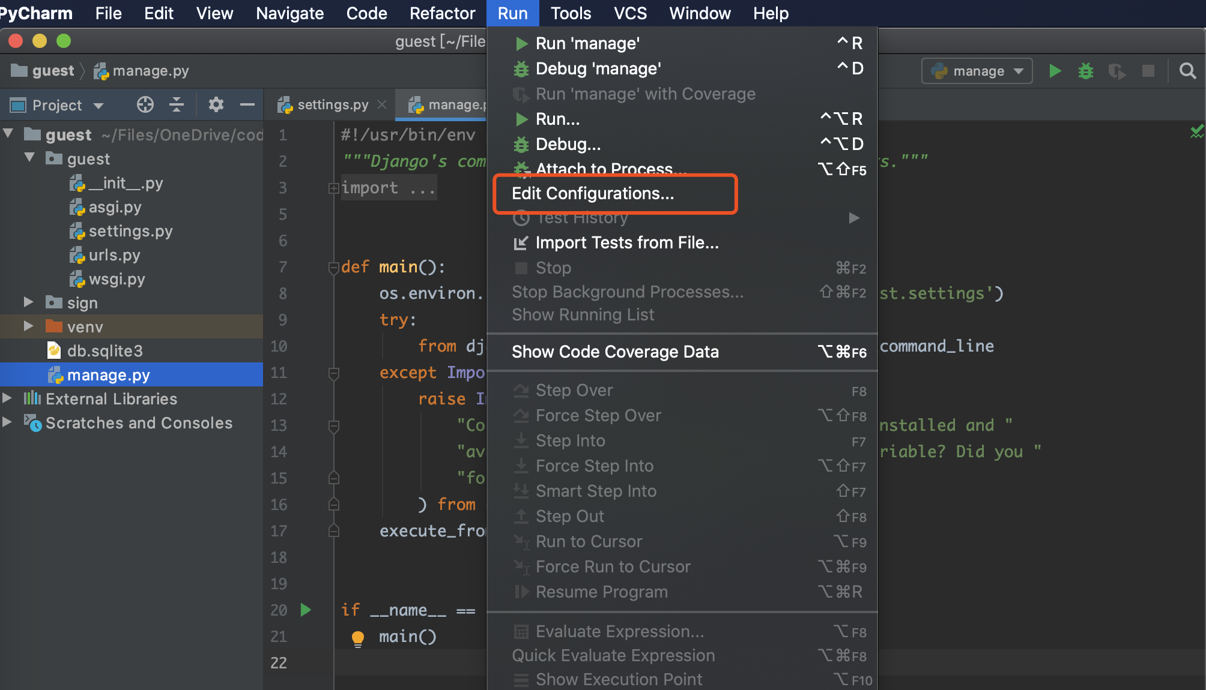Image resolution: width=1206 pixels, height=690 pixels.
Task: Toggle fold marker at except line 11
Action: pos(334,373)
